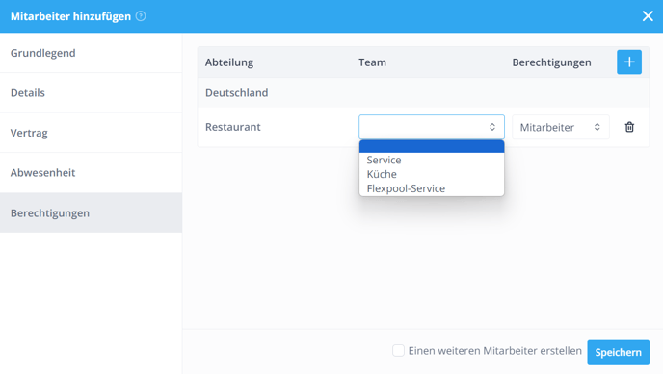663x374 pixels.
Task: Click the Restaurant department label
Action: click(233, 127)
